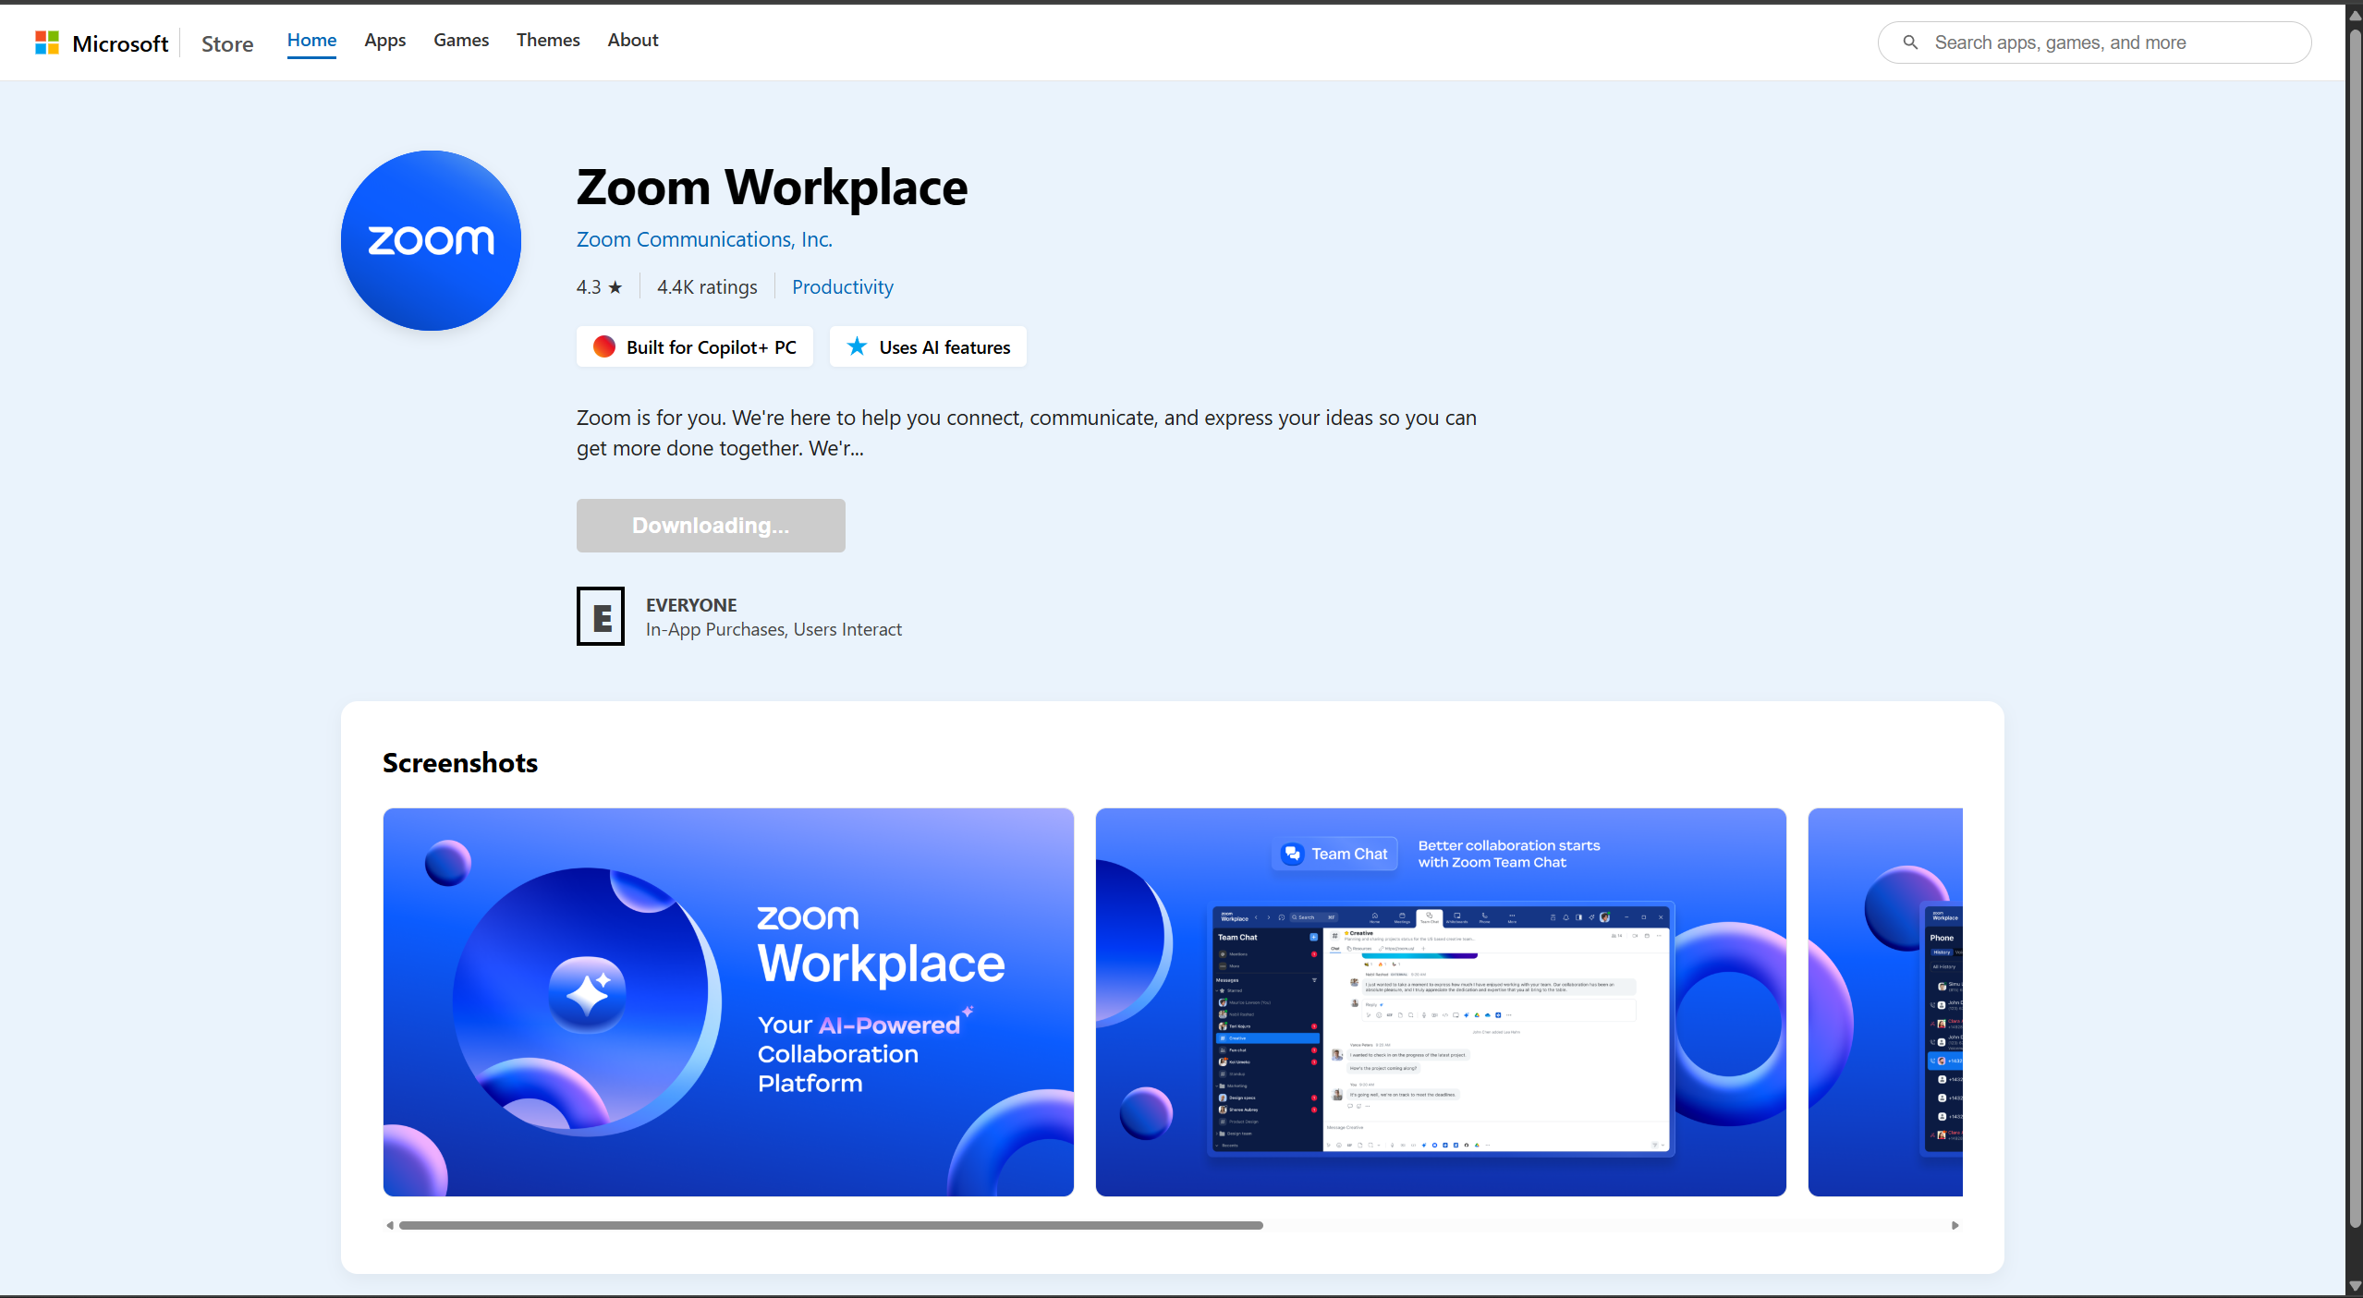This screenshot has width=2363, height=1298.
Task: Click the 4.3 star rating
Action: tap(600, 287)
